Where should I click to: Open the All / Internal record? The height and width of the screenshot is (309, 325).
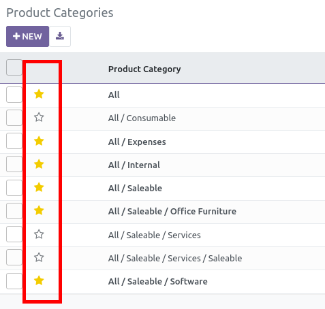134,165
